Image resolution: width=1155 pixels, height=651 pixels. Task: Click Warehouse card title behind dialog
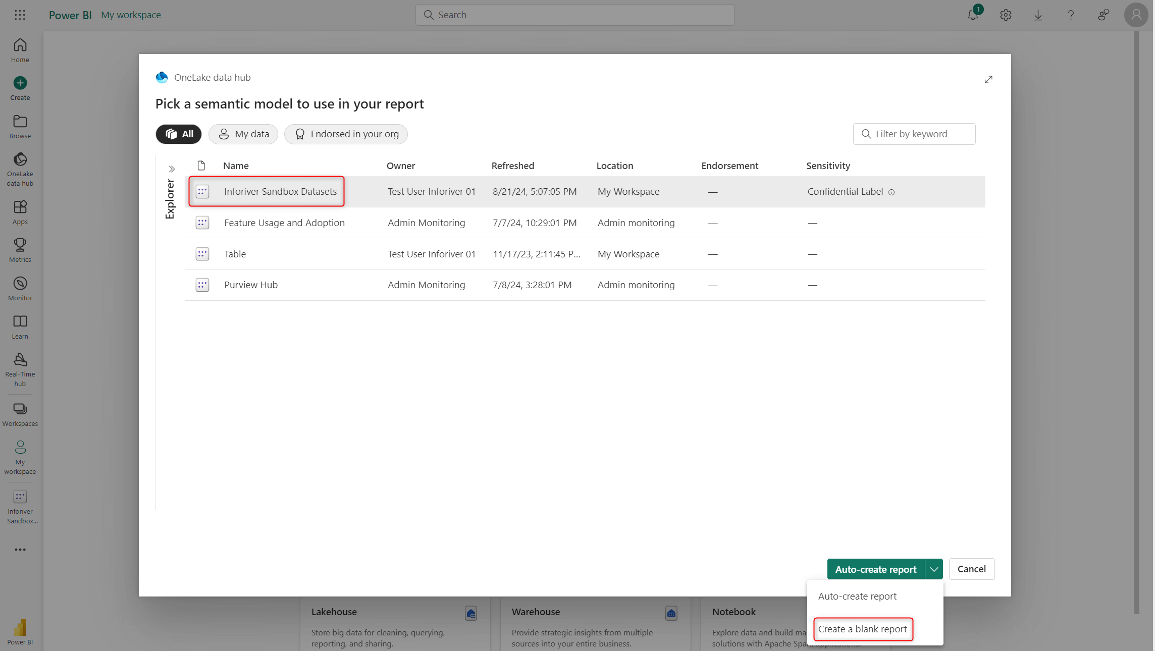[x=536, y=612]
